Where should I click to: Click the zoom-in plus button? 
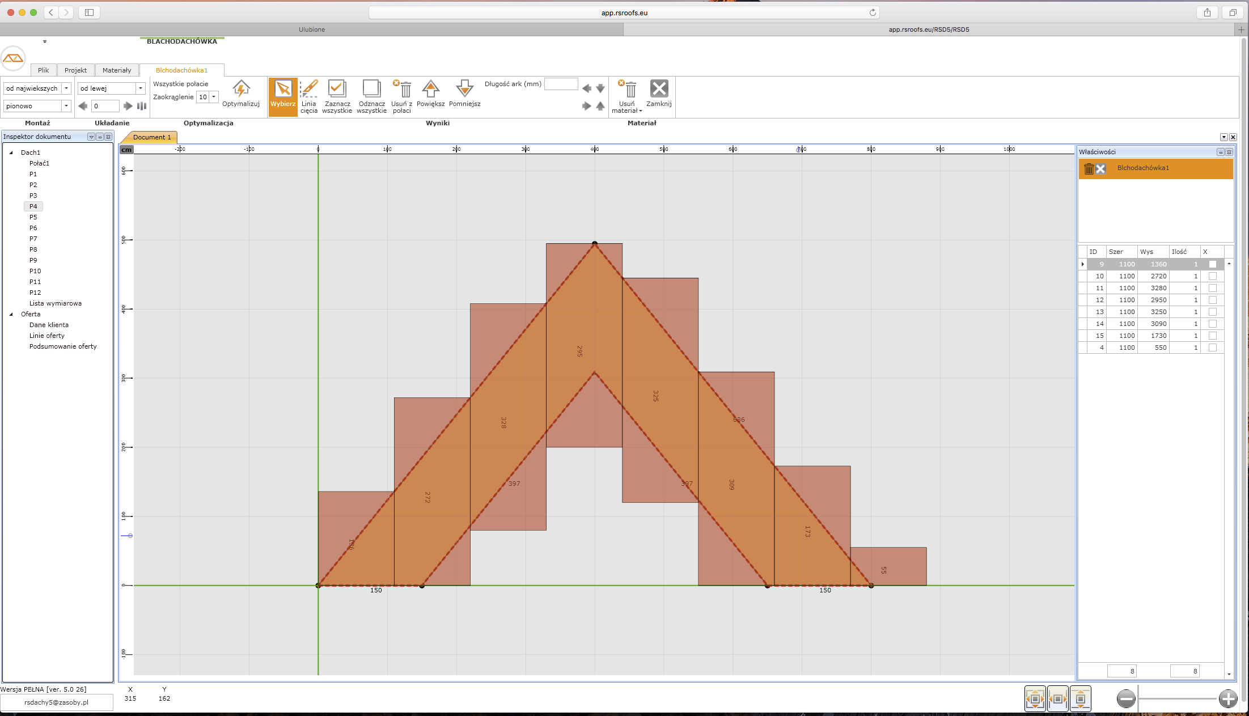[x=1228, y=698]
